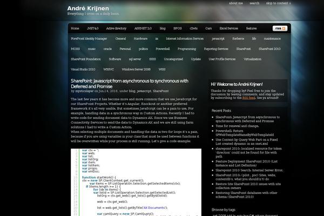Select the Kerberos category
Screen dimensions: 324x216
click(x=238, y=38)
